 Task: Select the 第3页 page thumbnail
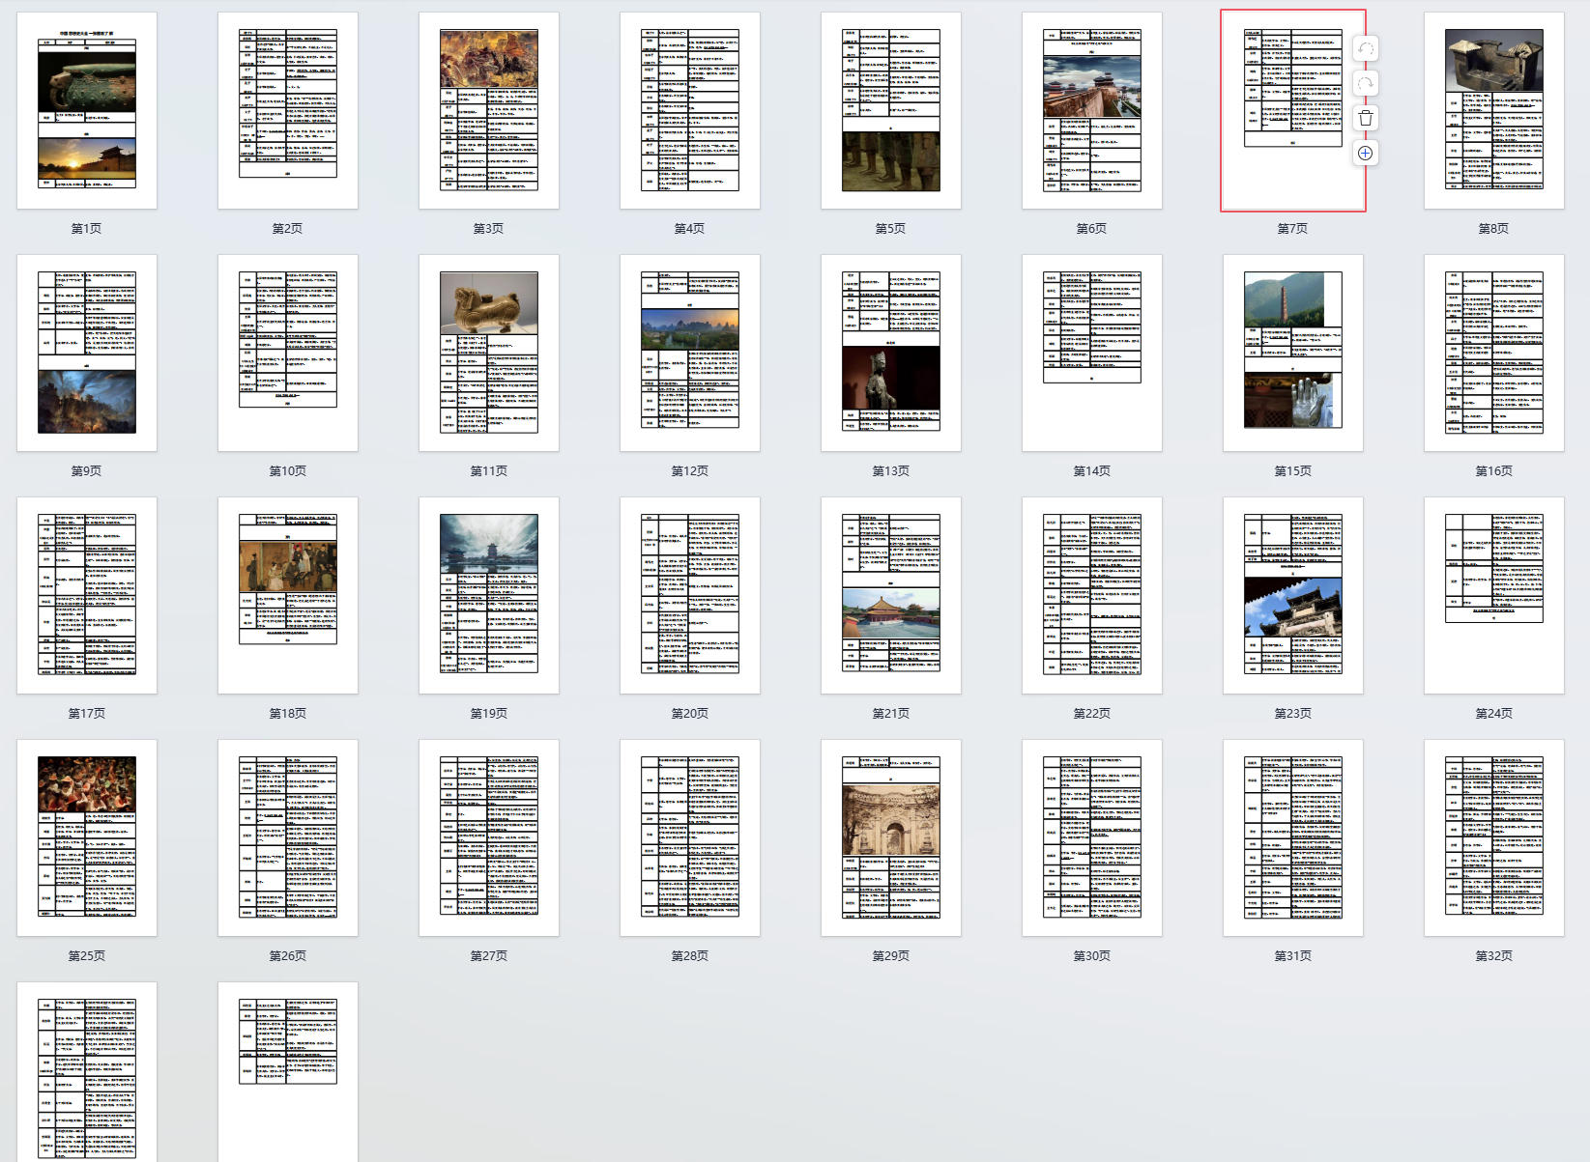(x=489, y=110)
